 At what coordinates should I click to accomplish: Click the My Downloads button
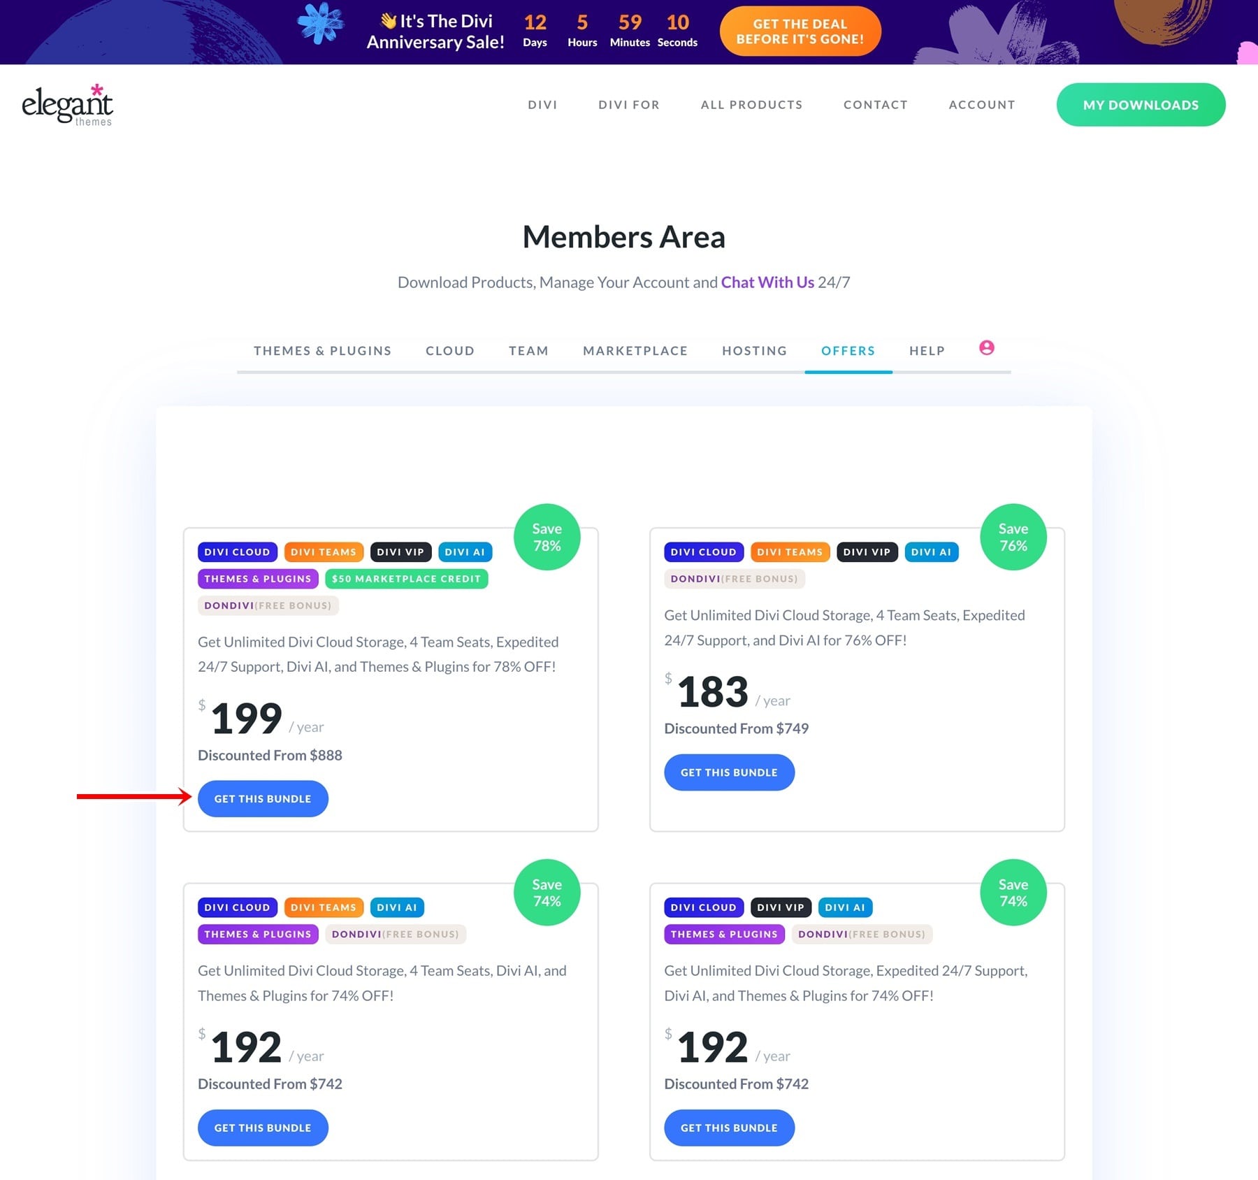tap(1141, 105)
